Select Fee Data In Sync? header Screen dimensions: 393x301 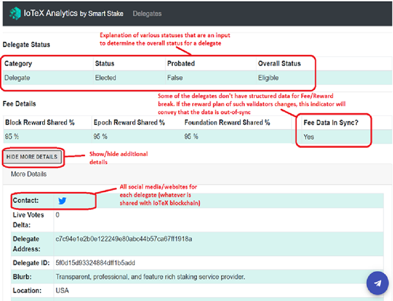click(331, 123)
